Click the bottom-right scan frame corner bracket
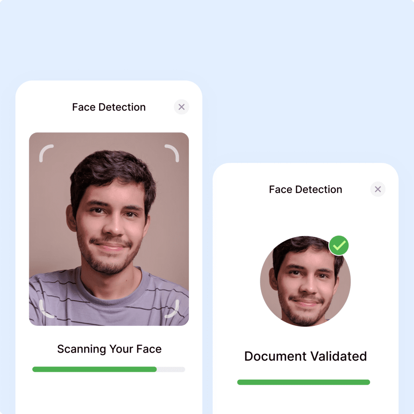 (172, 308)
